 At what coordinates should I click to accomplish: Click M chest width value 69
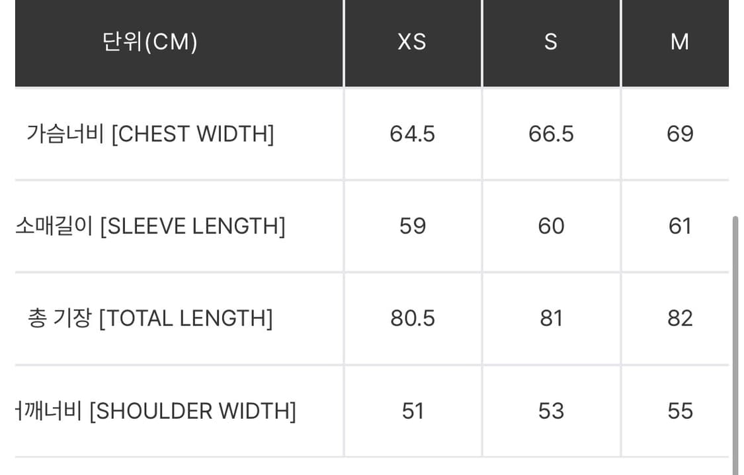(680, 134)
